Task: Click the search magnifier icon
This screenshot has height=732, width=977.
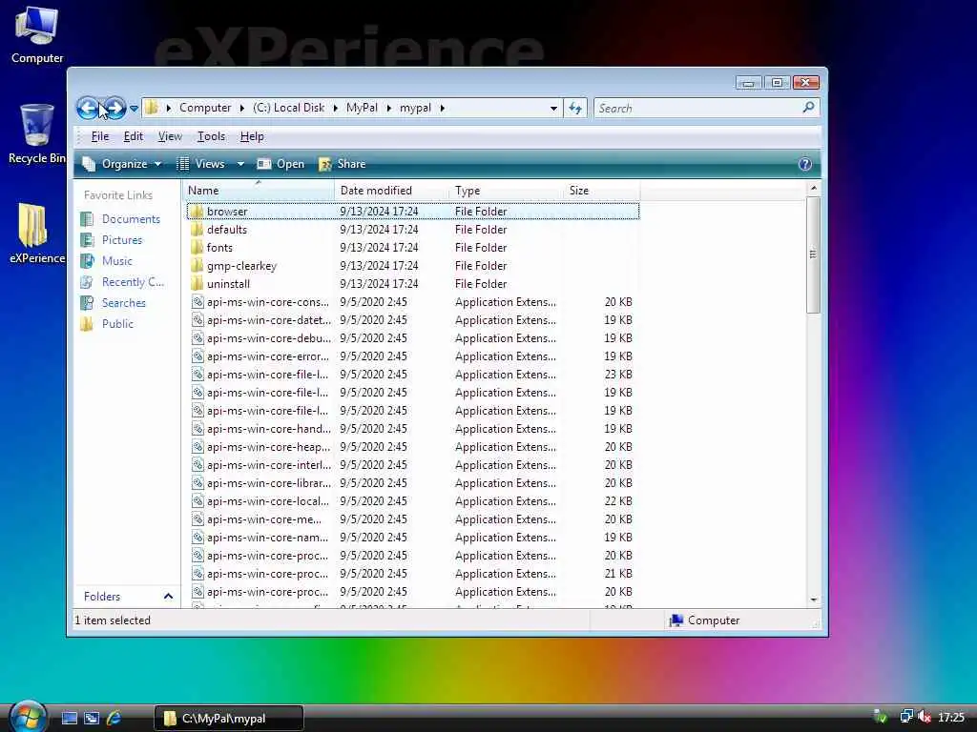Action: [x=808, y=108]
